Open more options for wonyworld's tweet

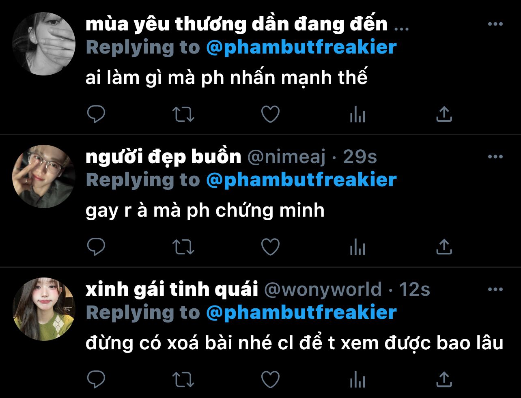tap(495, 289)
